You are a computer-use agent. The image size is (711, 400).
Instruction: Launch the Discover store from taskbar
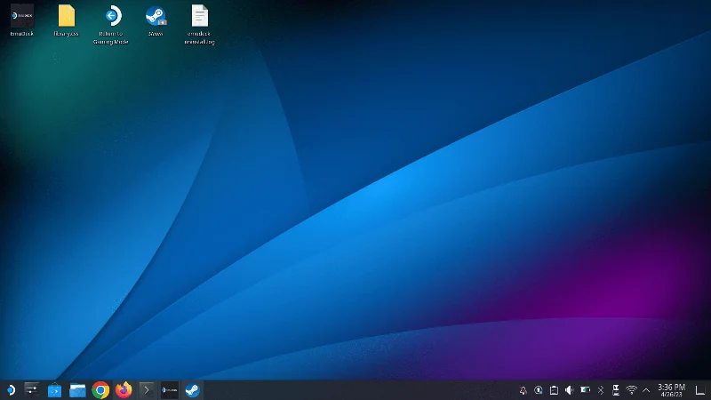tap(55, 390)
